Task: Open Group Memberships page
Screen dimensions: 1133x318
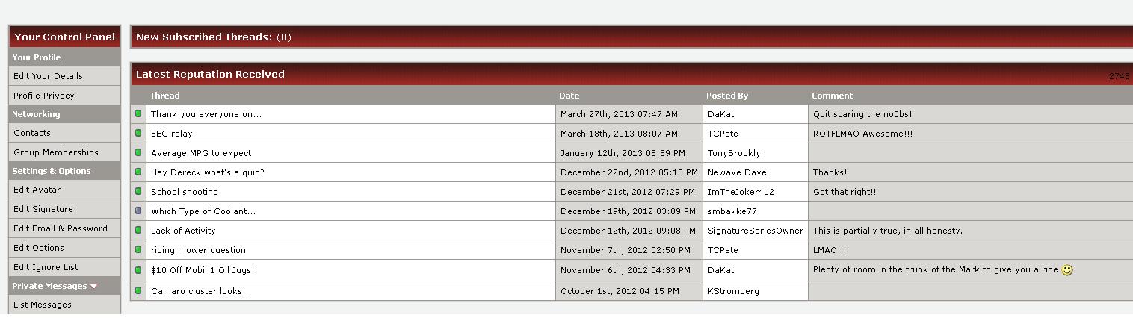Action: pos(56,152)
